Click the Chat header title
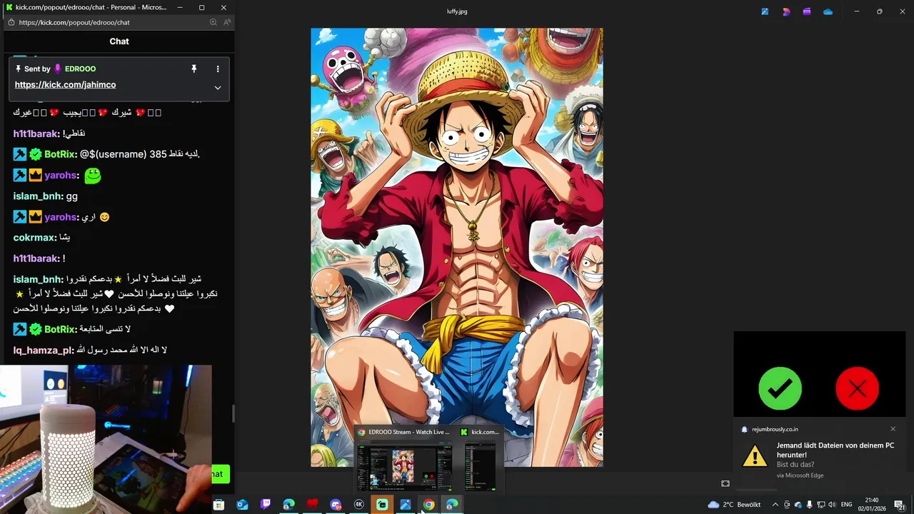Image resolution: width=914 pixels, height=514 pixels. coord(119,41)
